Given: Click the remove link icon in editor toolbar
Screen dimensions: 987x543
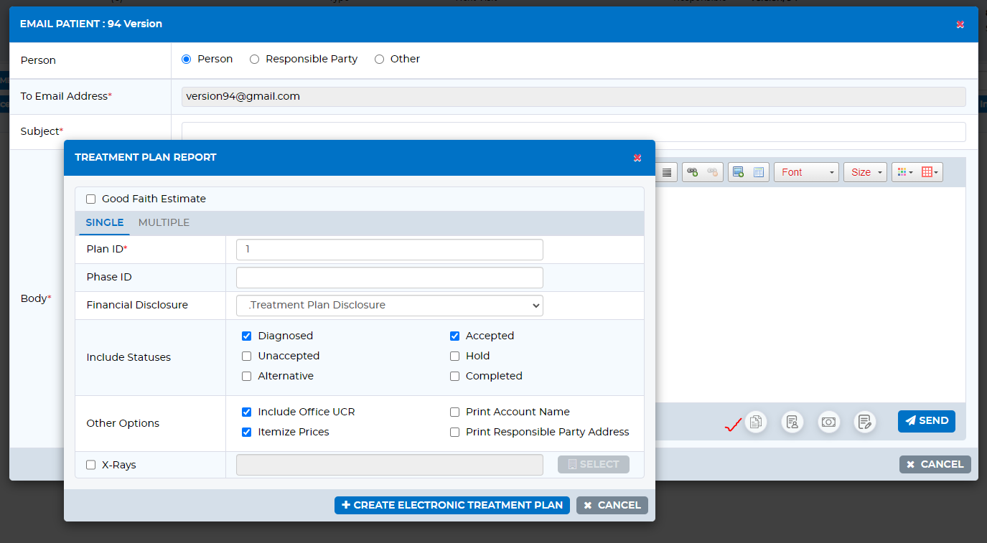Looking at the screenshot, I should coord(712,172).
